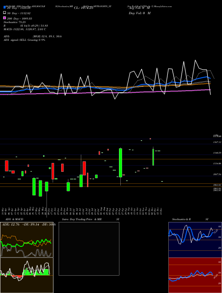Click the 'ADX: 12.76' value in ADX panel
This screenshot has height=293, width=222.
[11, 225]
